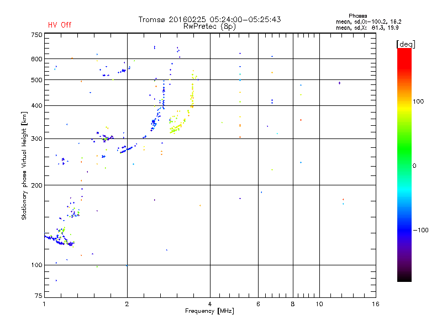Click the x-axis tick label '8'
Viewport: 442px width, 331px height.
coord(293,304)
